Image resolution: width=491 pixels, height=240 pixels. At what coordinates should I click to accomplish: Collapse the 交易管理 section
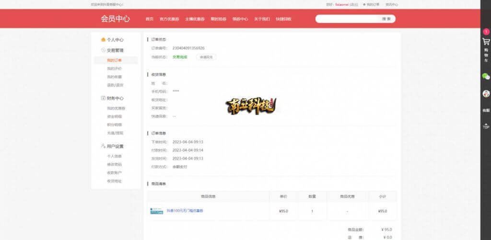pos(112,50)
